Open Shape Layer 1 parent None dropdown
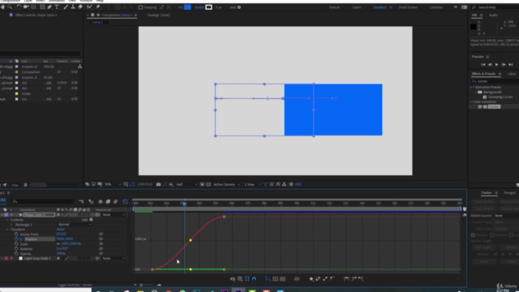The image size is (519, 292). click(114, 215)
